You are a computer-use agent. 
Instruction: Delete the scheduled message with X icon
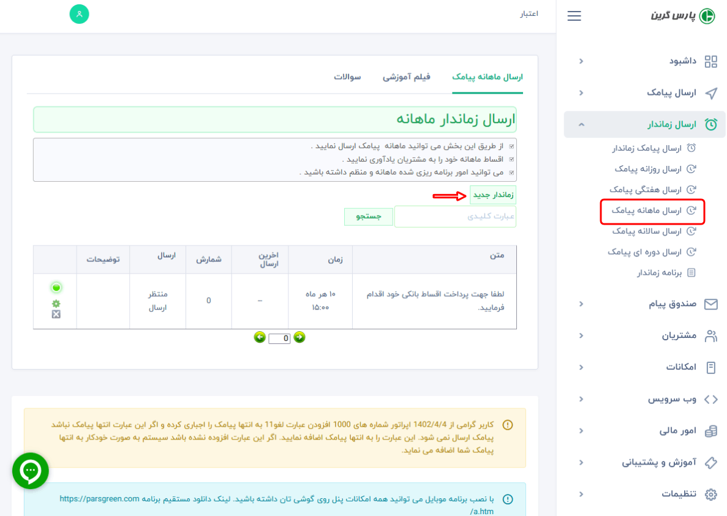pos(56,314)
